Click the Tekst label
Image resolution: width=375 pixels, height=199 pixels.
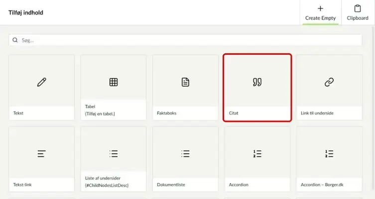tap(18, 113)
